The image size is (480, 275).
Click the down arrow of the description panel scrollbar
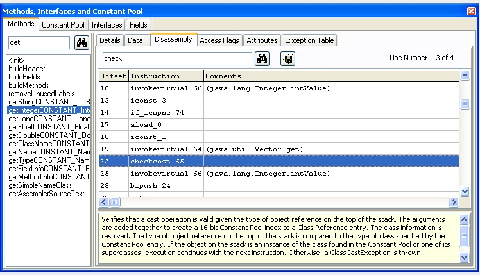point(464,257)
